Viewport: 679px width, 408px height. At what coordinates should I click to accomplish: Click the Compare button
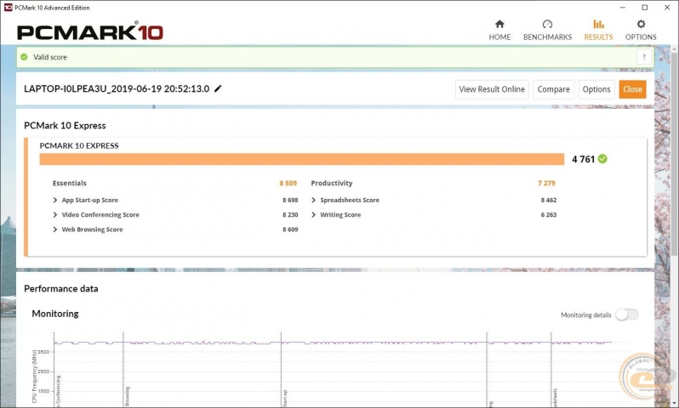point(553,89)
